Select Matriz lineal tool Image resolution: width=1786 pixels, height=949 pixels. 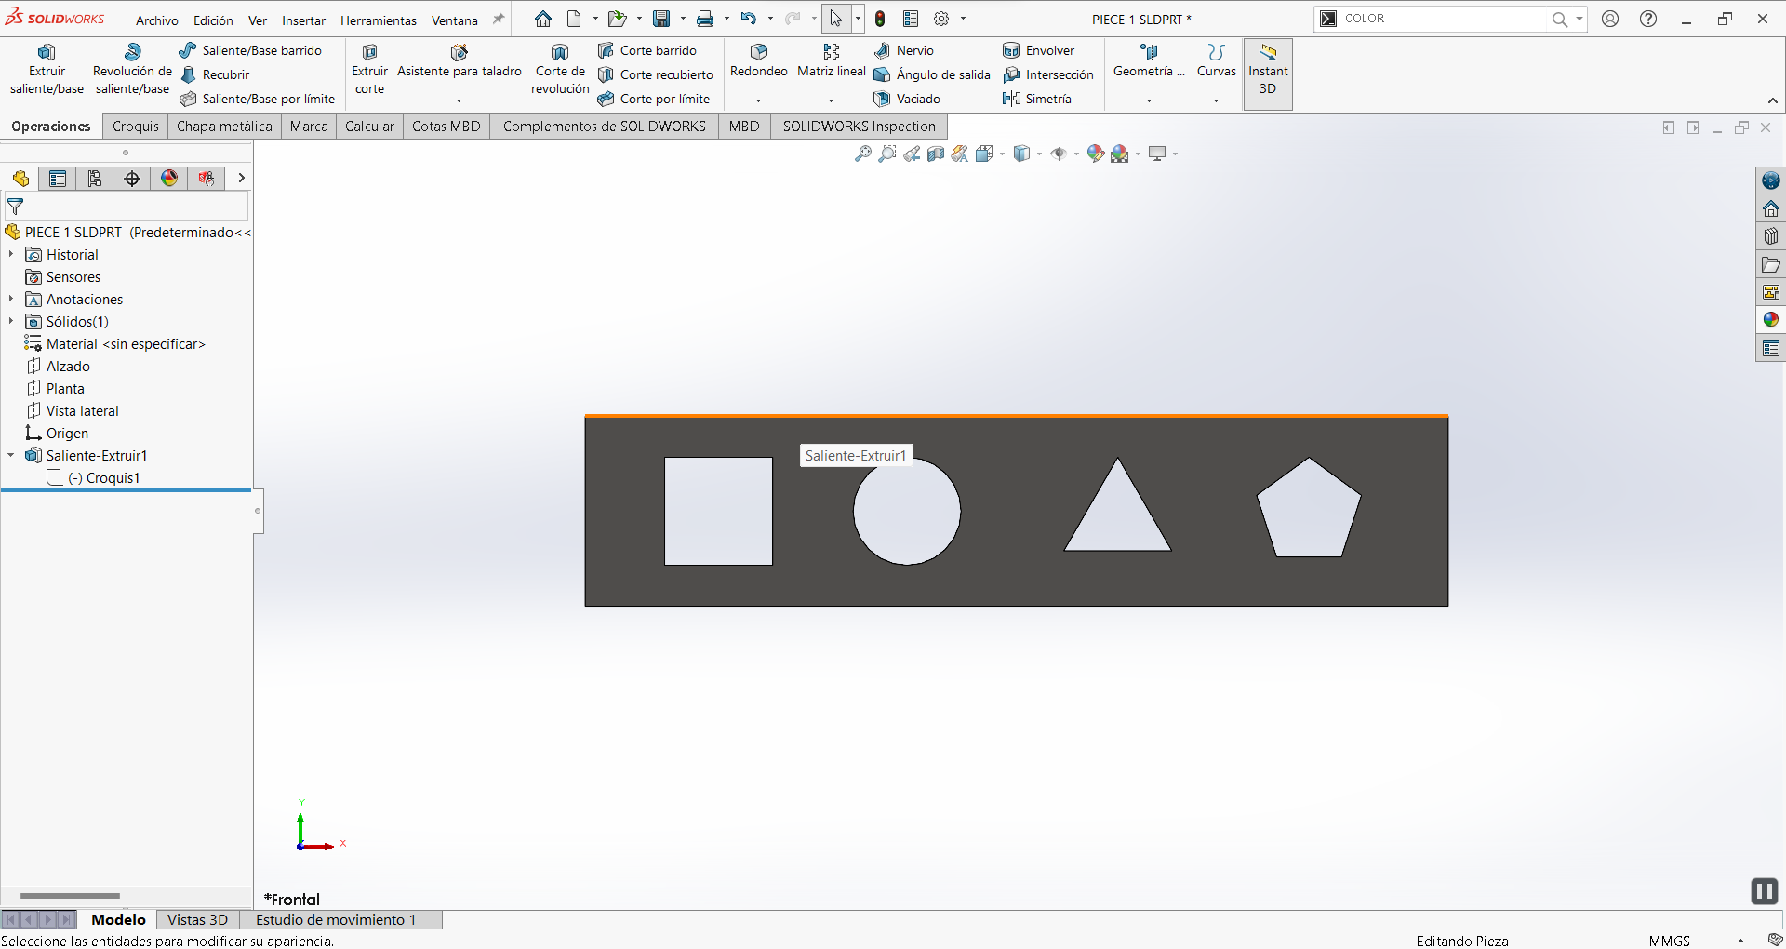(x=831, y=61)
